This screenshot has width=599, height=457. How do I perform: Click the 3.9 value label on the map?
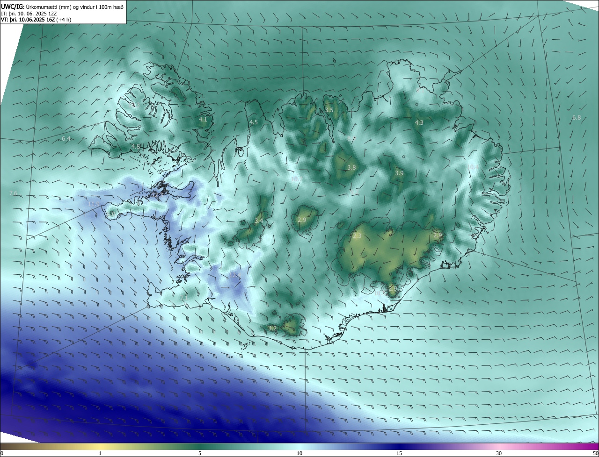[399, 173]
